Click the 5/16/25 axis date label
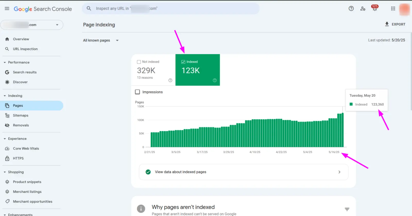 coord(334,152)
